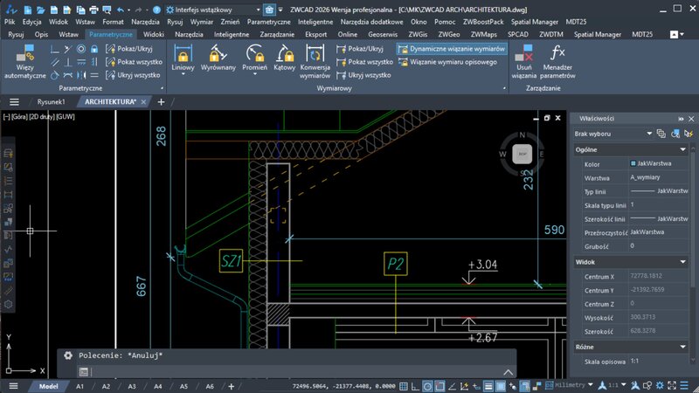Select the concentric constraint icon

[81, 49]
